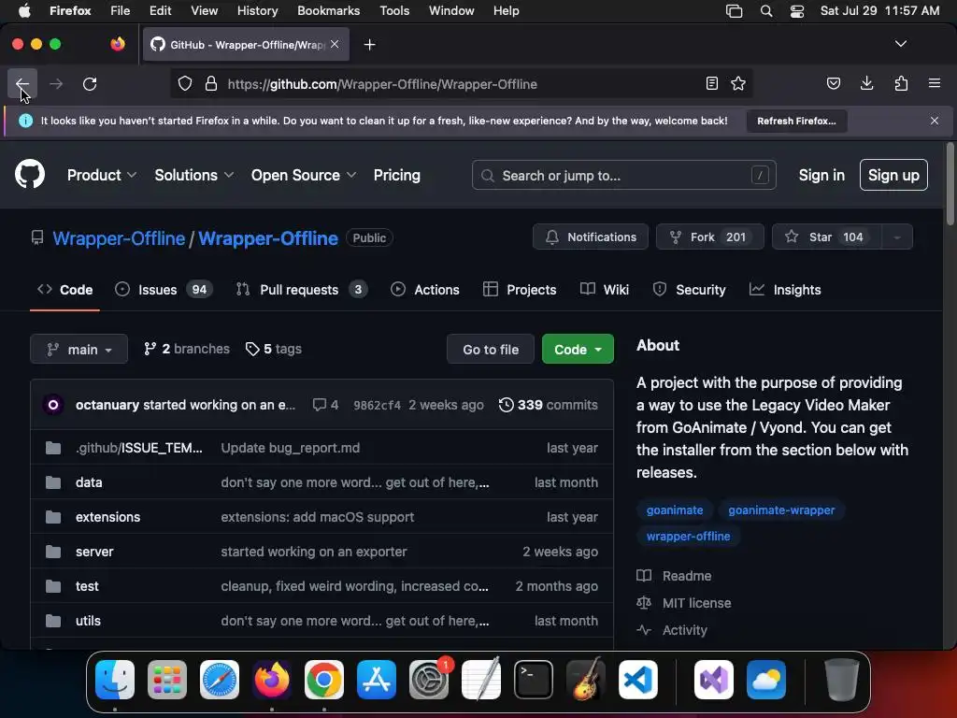
Task: Click the Go to file button
Action: click(x=490, y=350)
